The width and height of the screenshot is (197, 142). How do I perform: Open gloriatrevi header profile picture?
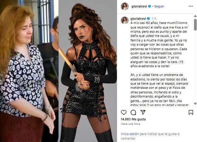pyautogui.click(x=125, y=6)
